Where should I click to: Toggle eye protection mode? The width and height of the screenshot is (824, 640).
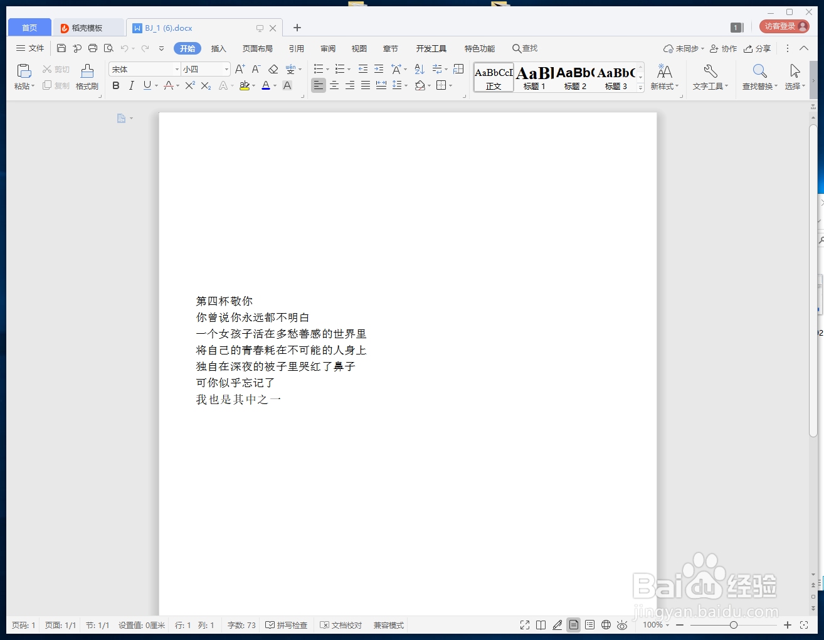coord(622,625)
